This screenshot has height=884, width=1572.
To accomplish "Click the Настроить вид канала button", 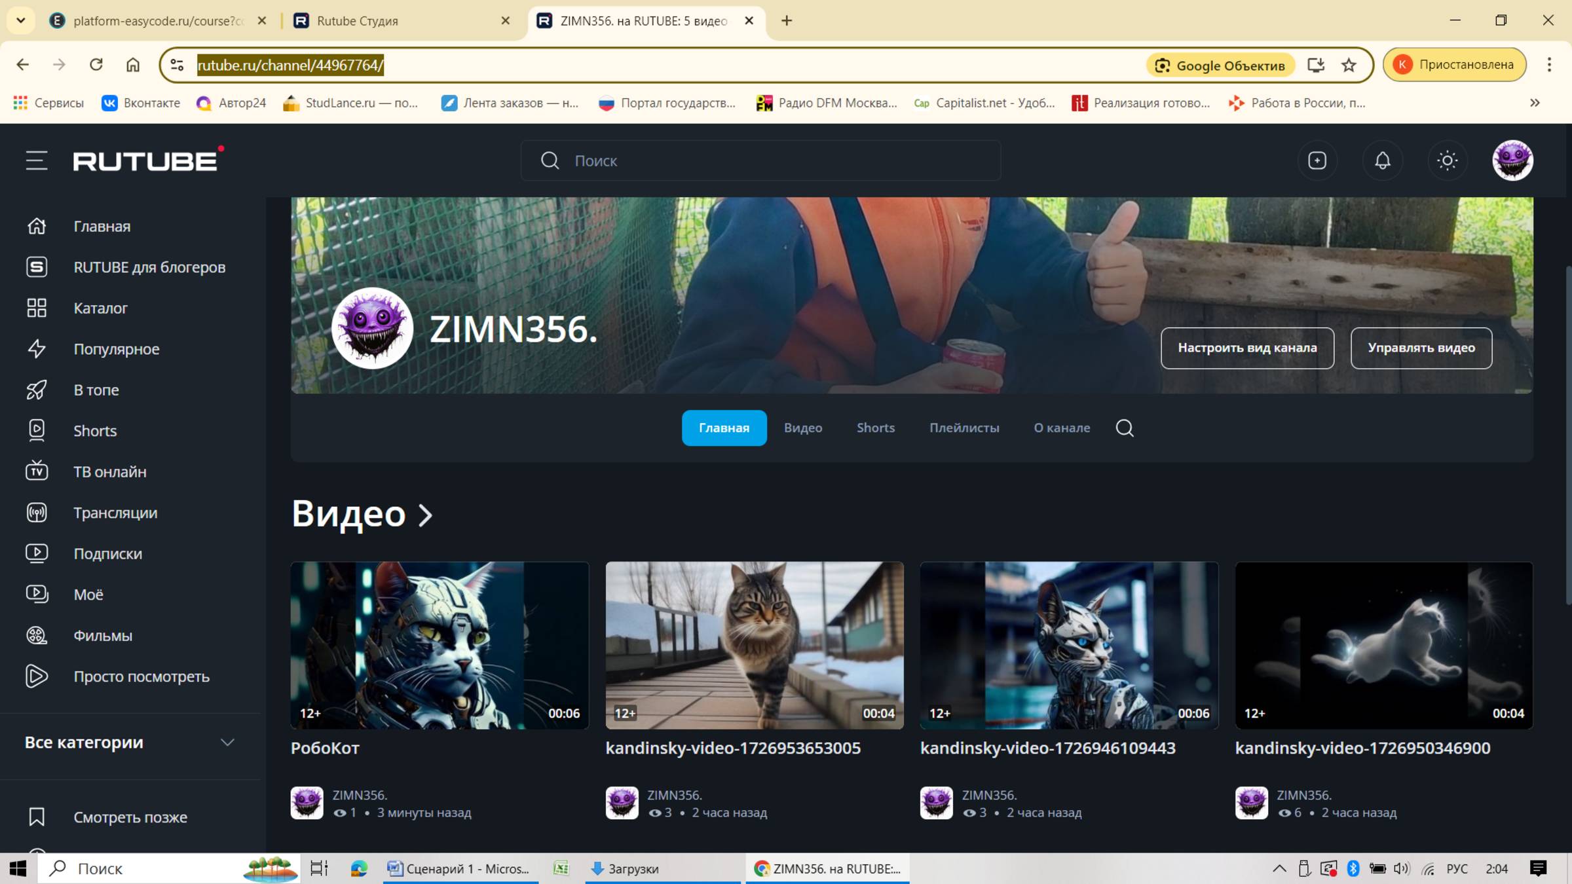I will pyautogui.click(x=1247, y=348).
